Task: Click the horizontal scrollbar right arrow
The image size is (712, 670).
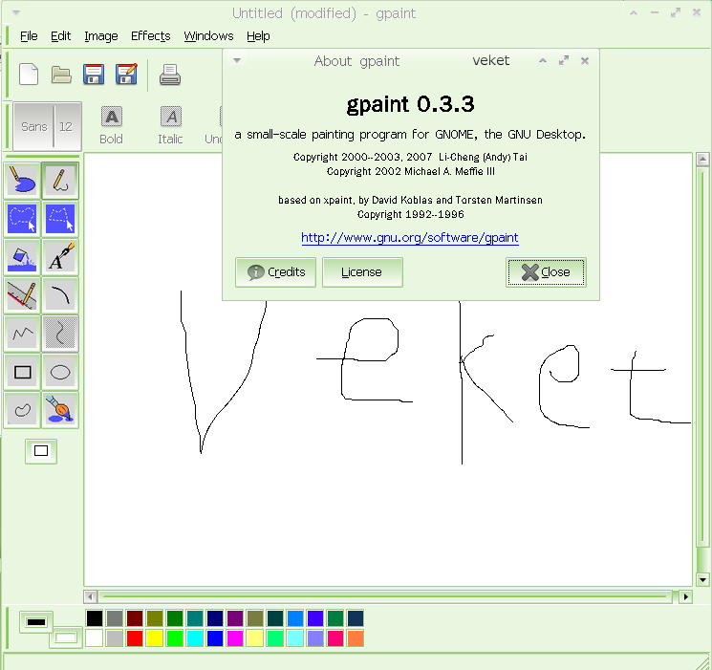Action: coord(685,596)
